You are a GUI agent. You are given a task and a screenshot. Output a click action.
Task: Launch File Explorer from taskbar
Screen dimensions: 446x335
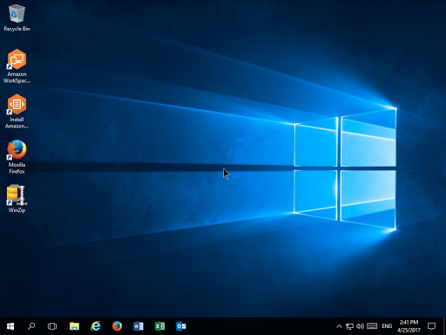click(x=74, y=326)
